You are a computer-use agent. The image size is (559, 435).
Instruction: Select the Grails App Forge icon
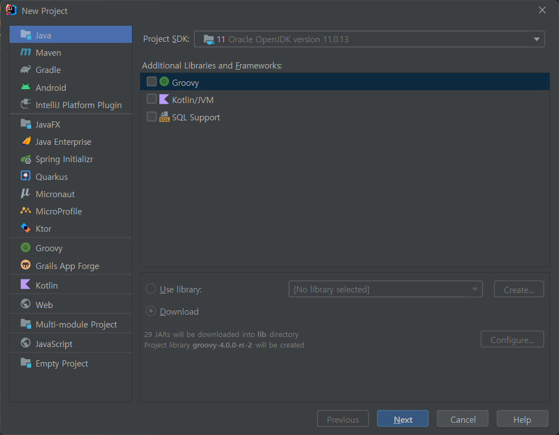(x=26, y=265)
